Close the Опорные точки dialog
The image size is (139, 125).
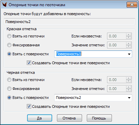click(x=132, y=5)
